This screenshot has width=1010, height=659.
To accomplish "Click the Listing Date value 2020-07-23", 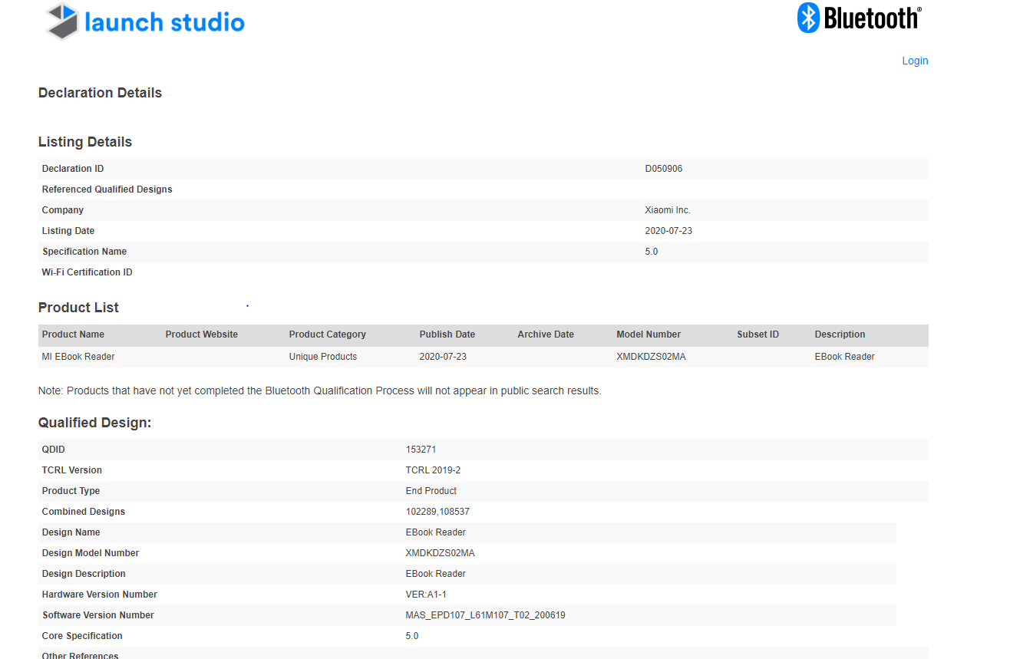I will (x=668, y=231).
